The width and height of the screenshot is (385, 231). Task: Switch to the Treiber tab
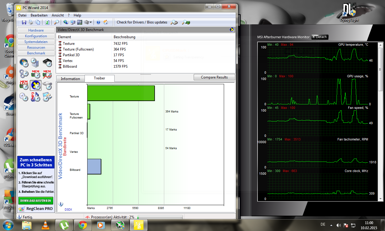[x=100, y=78]
